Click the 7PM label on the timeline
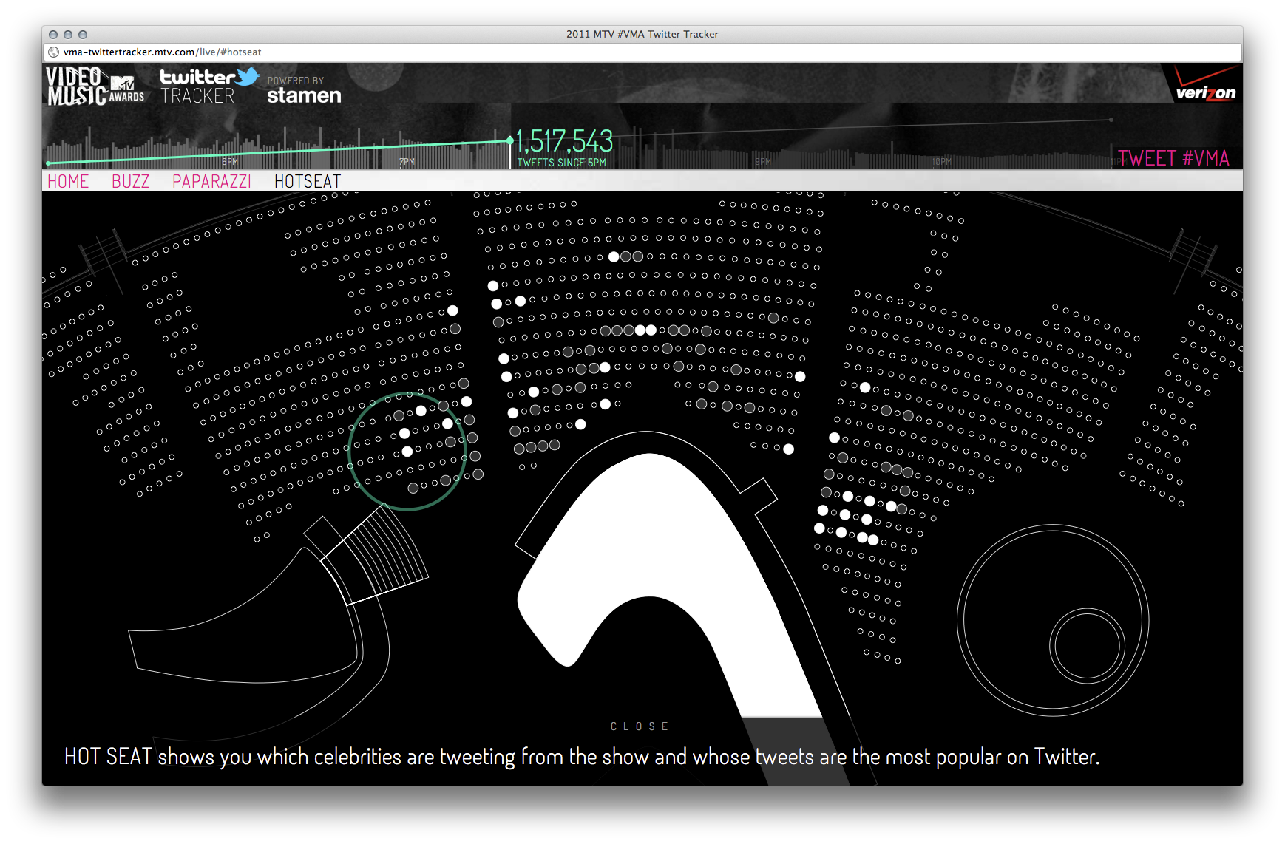 [x=407, y=161]
